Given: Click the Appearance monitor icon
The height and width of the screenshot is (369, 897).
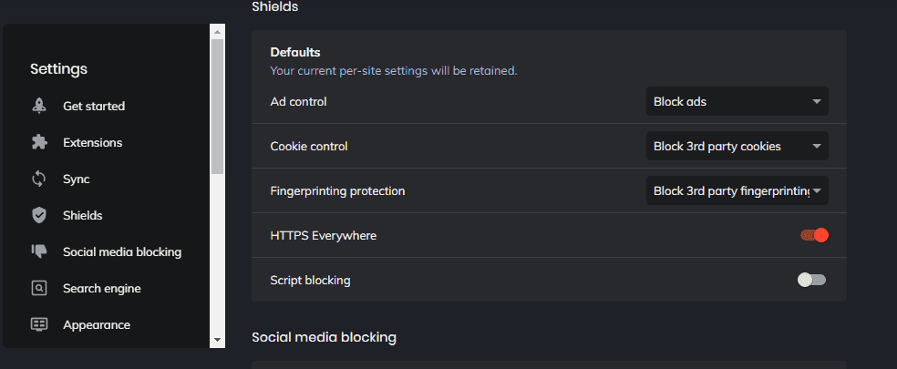Looking at the screenshot, I should (x=39, y=325).
